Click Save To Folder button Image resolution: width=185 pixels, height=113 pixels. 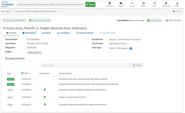[154, 20]
